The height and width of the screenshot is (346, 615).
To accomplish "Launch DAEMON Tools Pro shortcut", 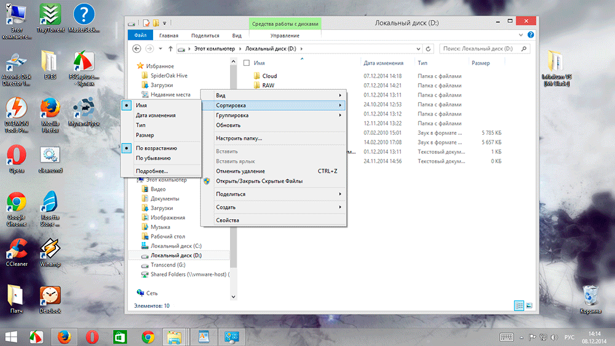I will (x=17, y=116).
